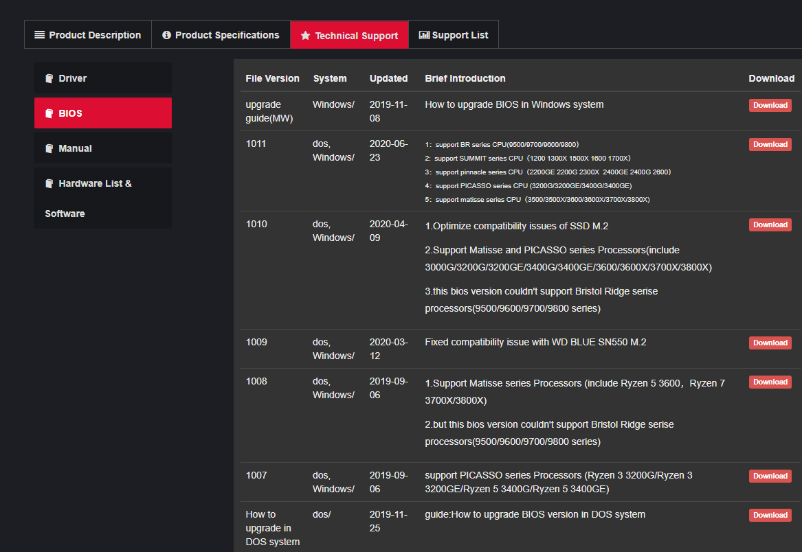The image size is (802, 552).
Task: Click the Updated column header
Action: [389, 78]
